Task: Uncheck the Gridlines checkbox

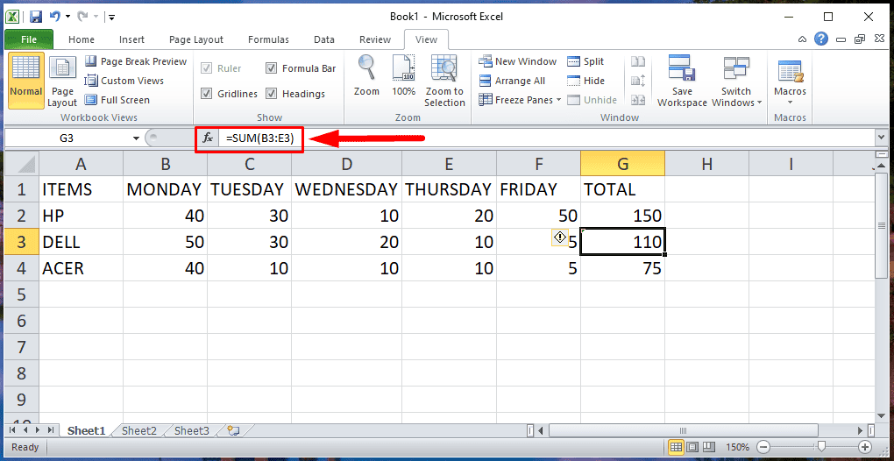Action: [207, 94]
